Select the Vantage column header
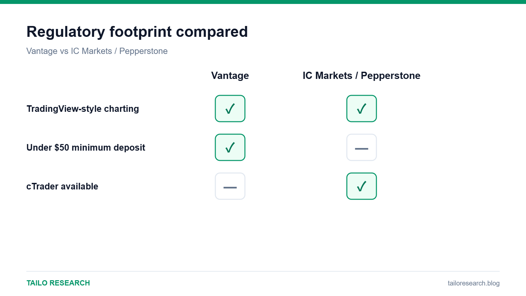Image resolution: width=526 pixels, height=296 pixels. [230, 76]
